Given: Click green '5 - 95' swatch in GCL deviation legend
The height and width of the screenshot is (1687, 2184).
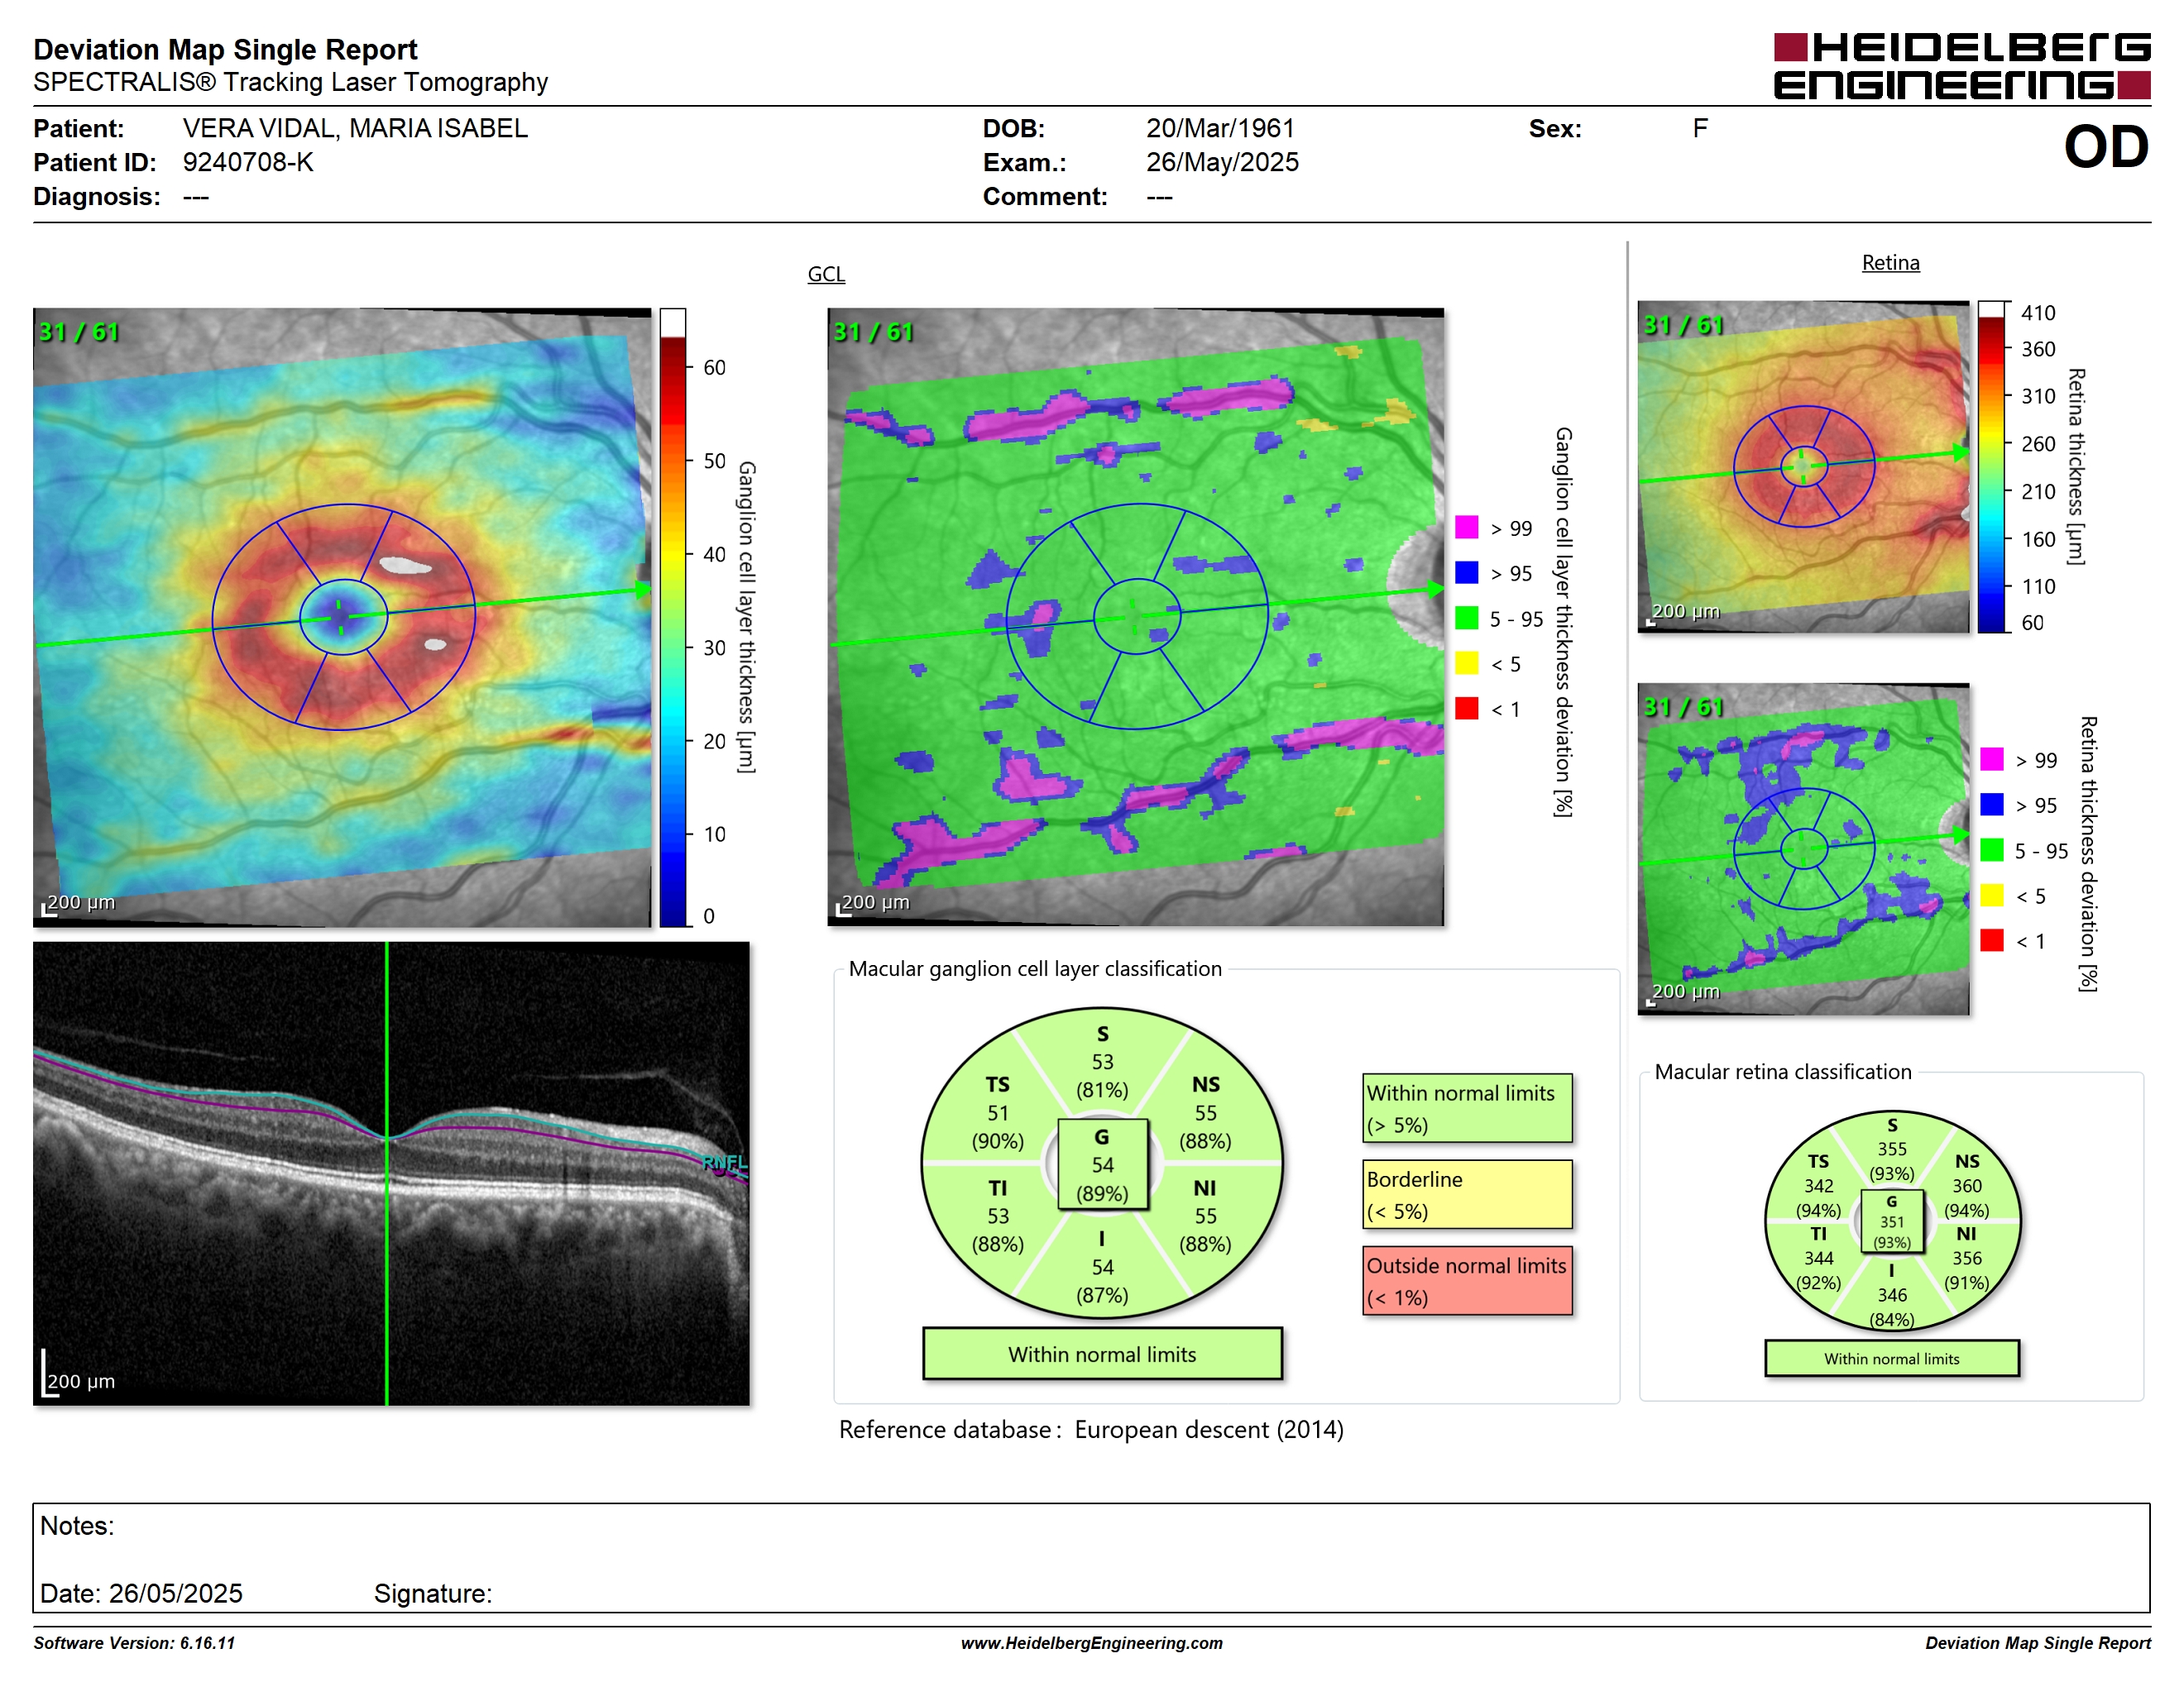Looking at the screenshot, I should tap(1467, 618).
